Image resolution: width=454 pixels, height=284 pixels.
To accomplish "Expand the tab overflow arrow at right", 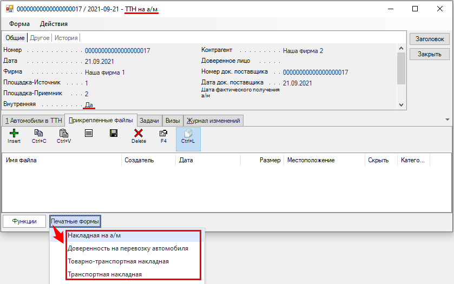I will (x=447, y=120).
